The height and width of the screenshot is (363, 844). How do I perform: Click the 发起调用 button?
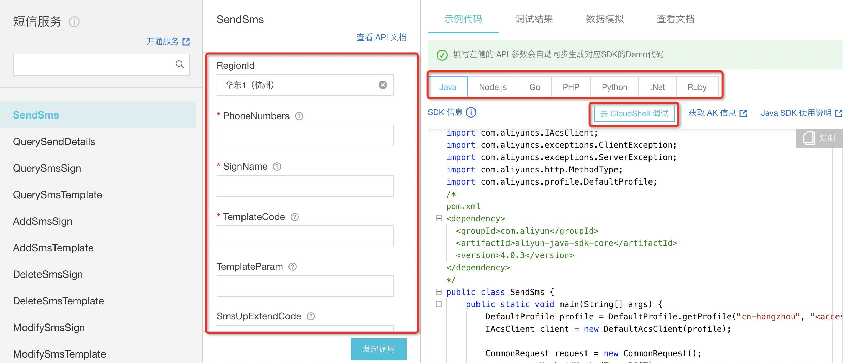pos(379,349)
